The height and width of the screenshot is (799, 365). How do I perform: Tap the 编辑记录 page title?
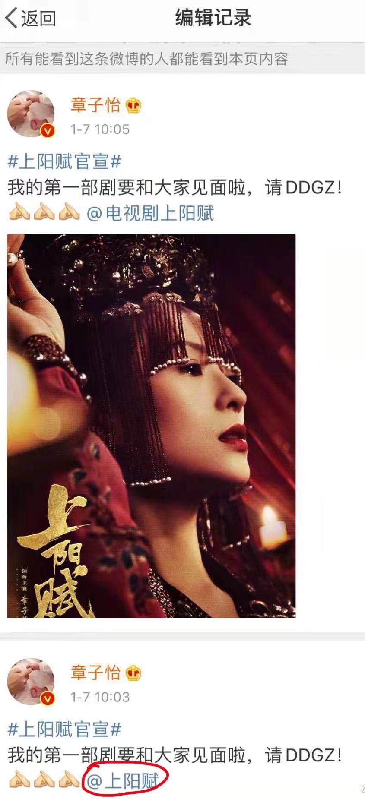point(213,19)
